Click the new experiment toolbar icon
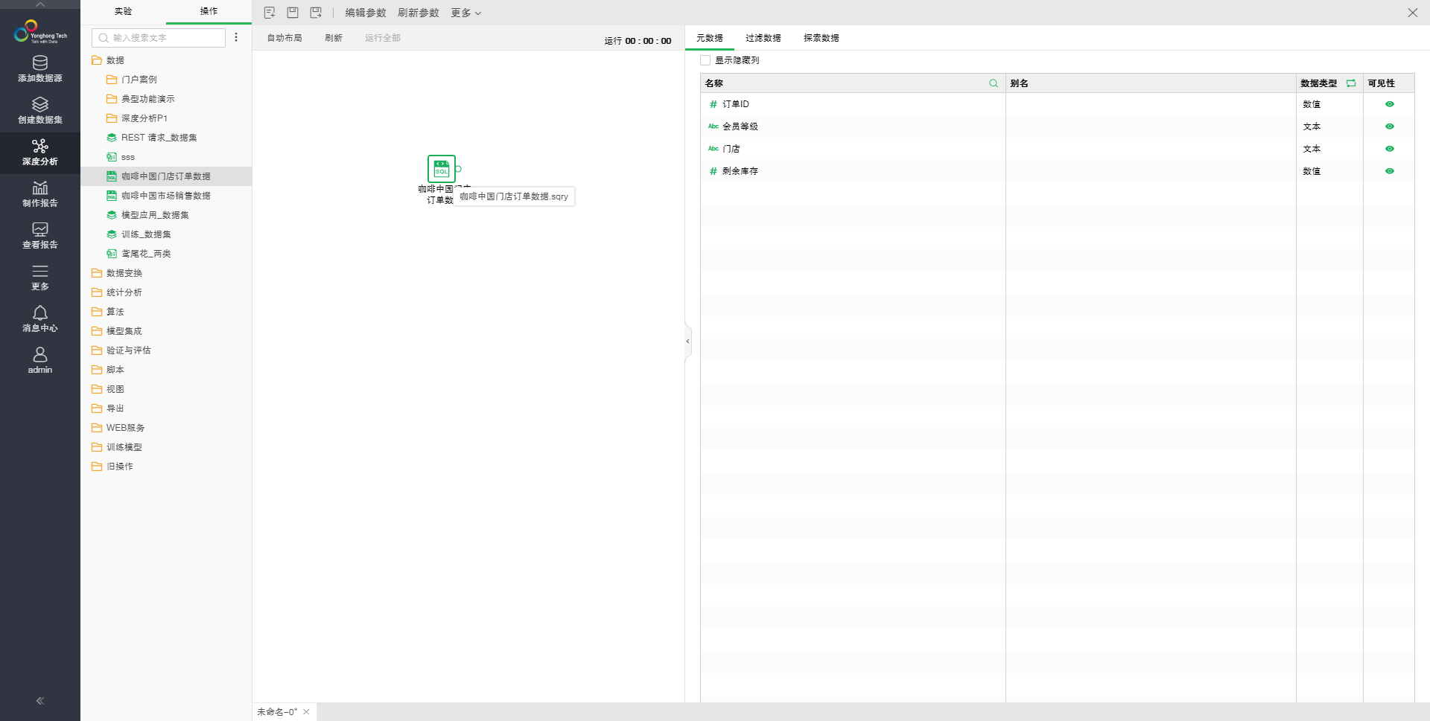The width and height of the screenshot is (1430, 721). click(270, 13)
